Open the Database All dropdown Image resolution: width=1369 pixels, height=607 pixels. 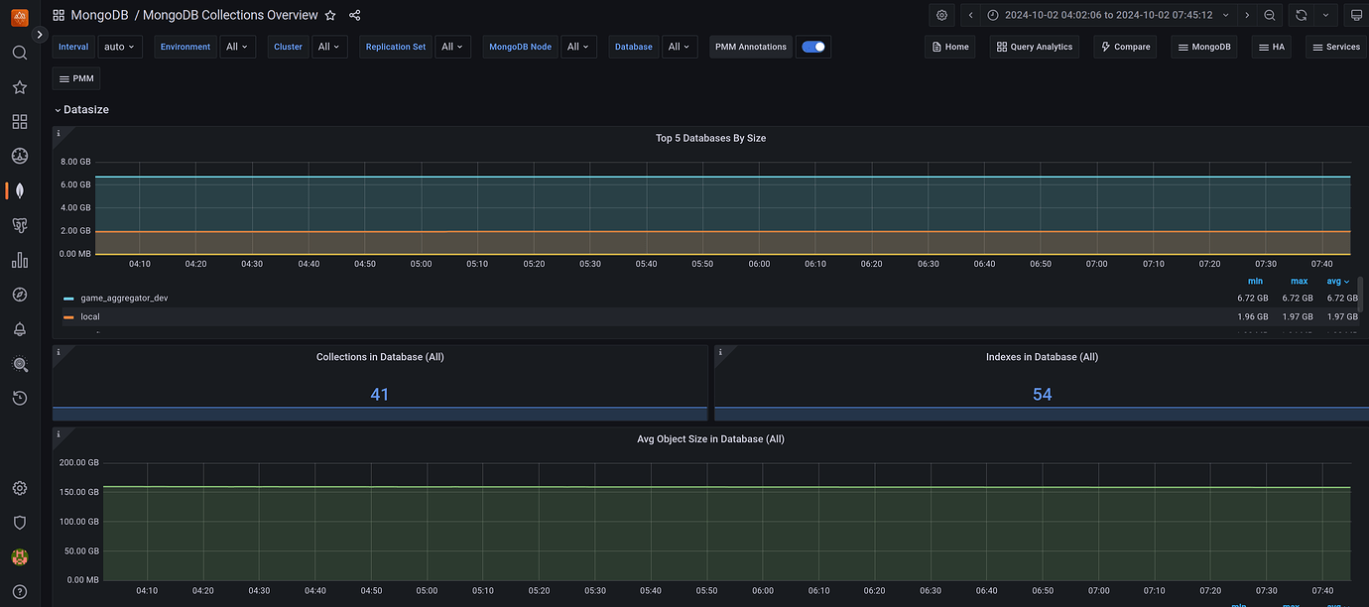pyautogui.click(x=680, y=46)
